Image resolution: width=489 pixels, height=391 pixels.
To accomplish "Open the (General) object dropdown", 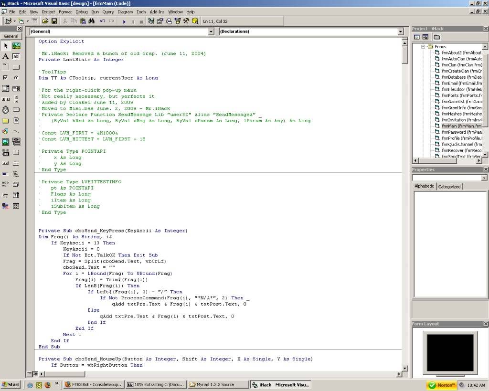I will click(211, 32).
